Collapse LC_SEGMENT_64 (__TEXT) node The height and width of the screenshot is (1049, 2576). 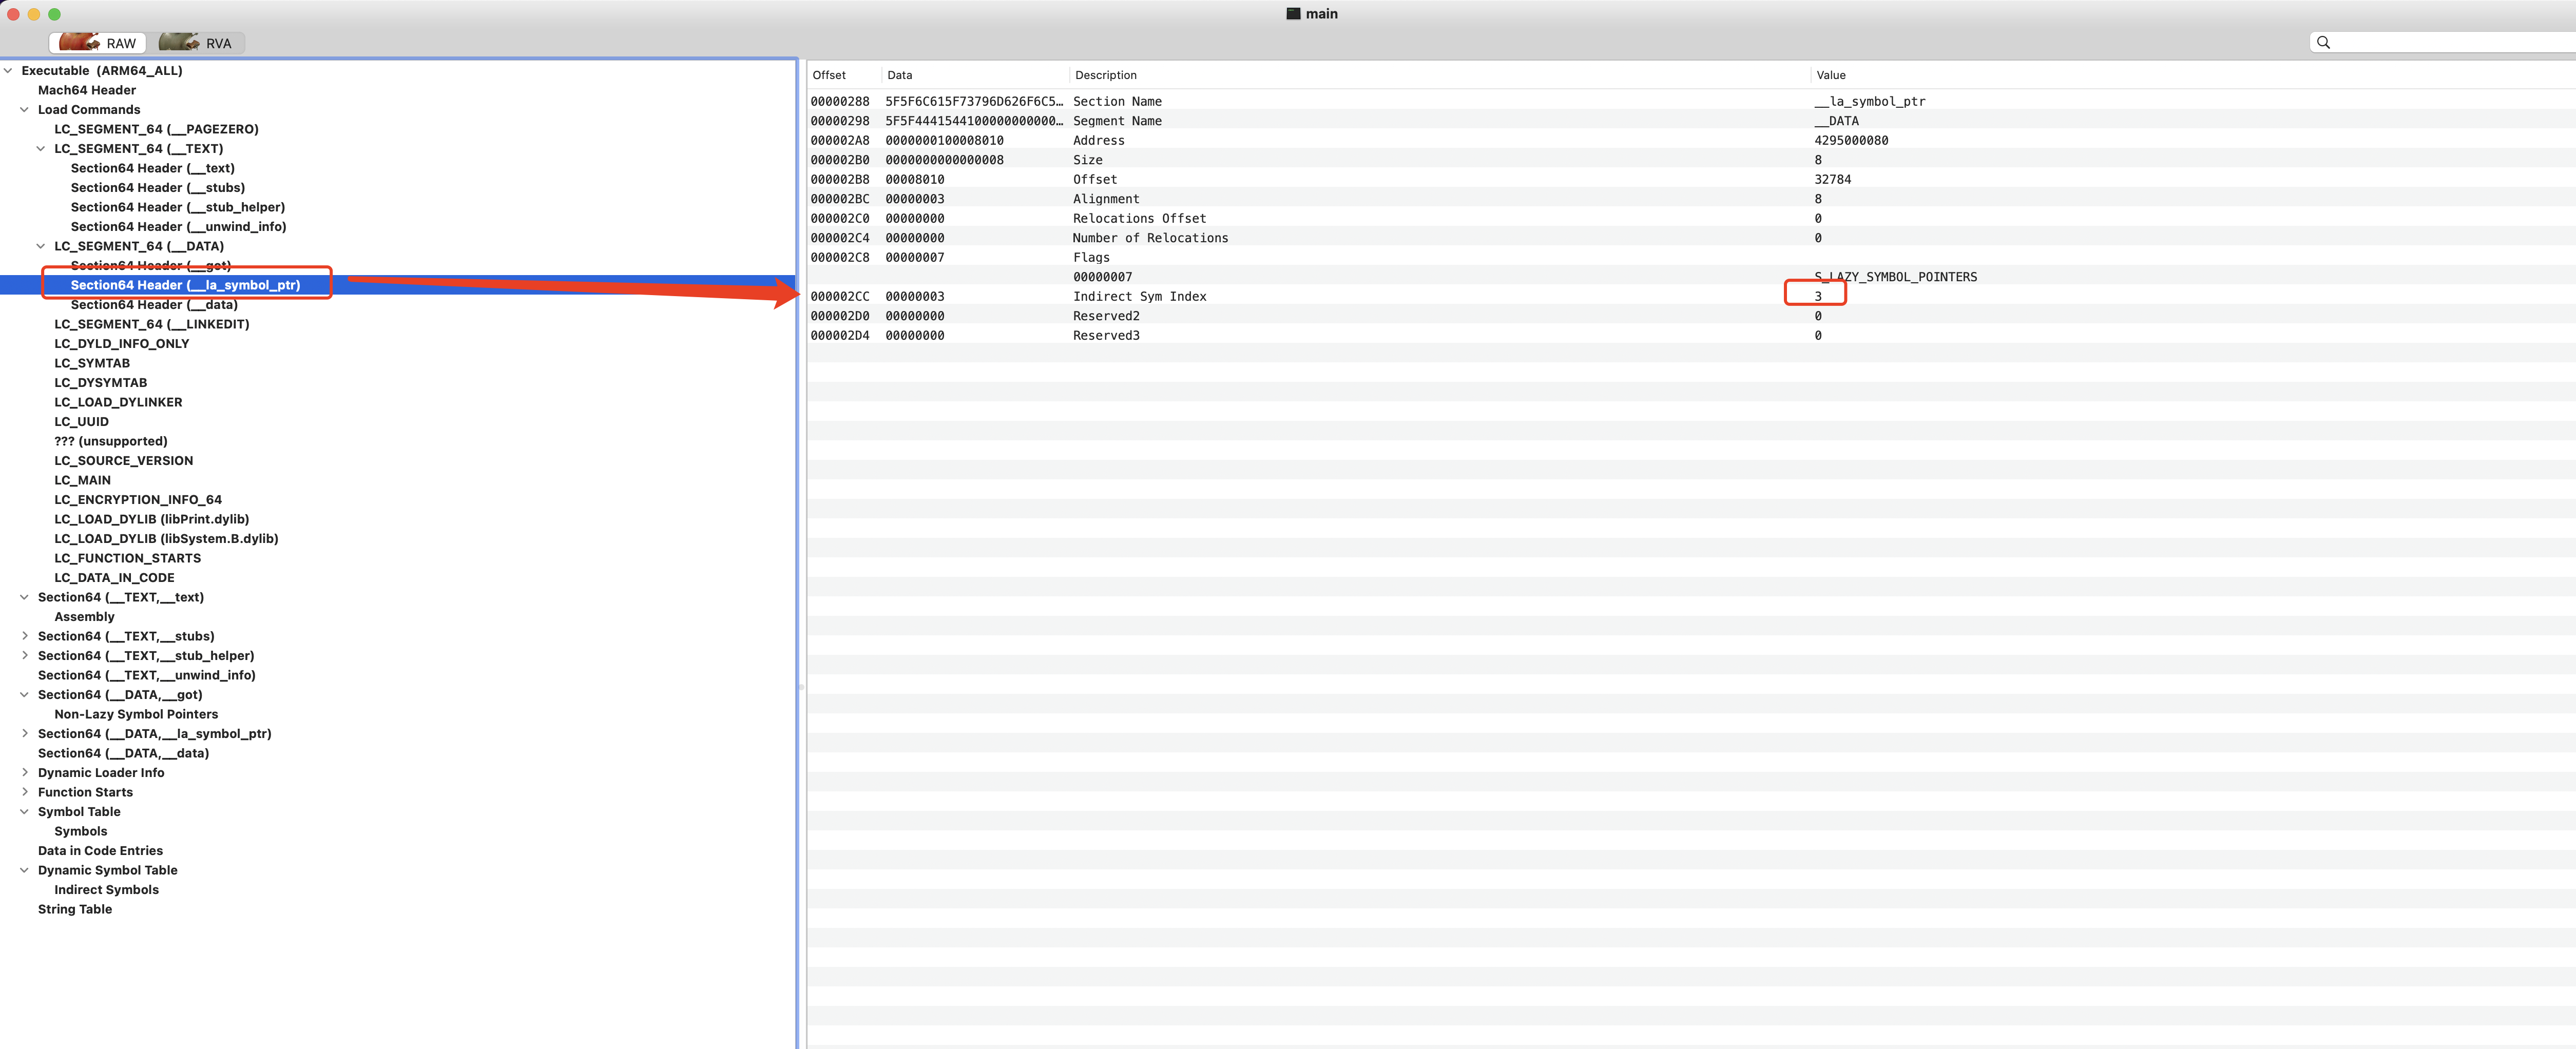(x=41, y=149)
